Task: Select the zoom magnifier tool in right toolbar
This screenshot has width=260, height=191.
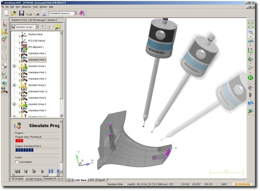Action: pyautogui.click(x=251, y=32)
